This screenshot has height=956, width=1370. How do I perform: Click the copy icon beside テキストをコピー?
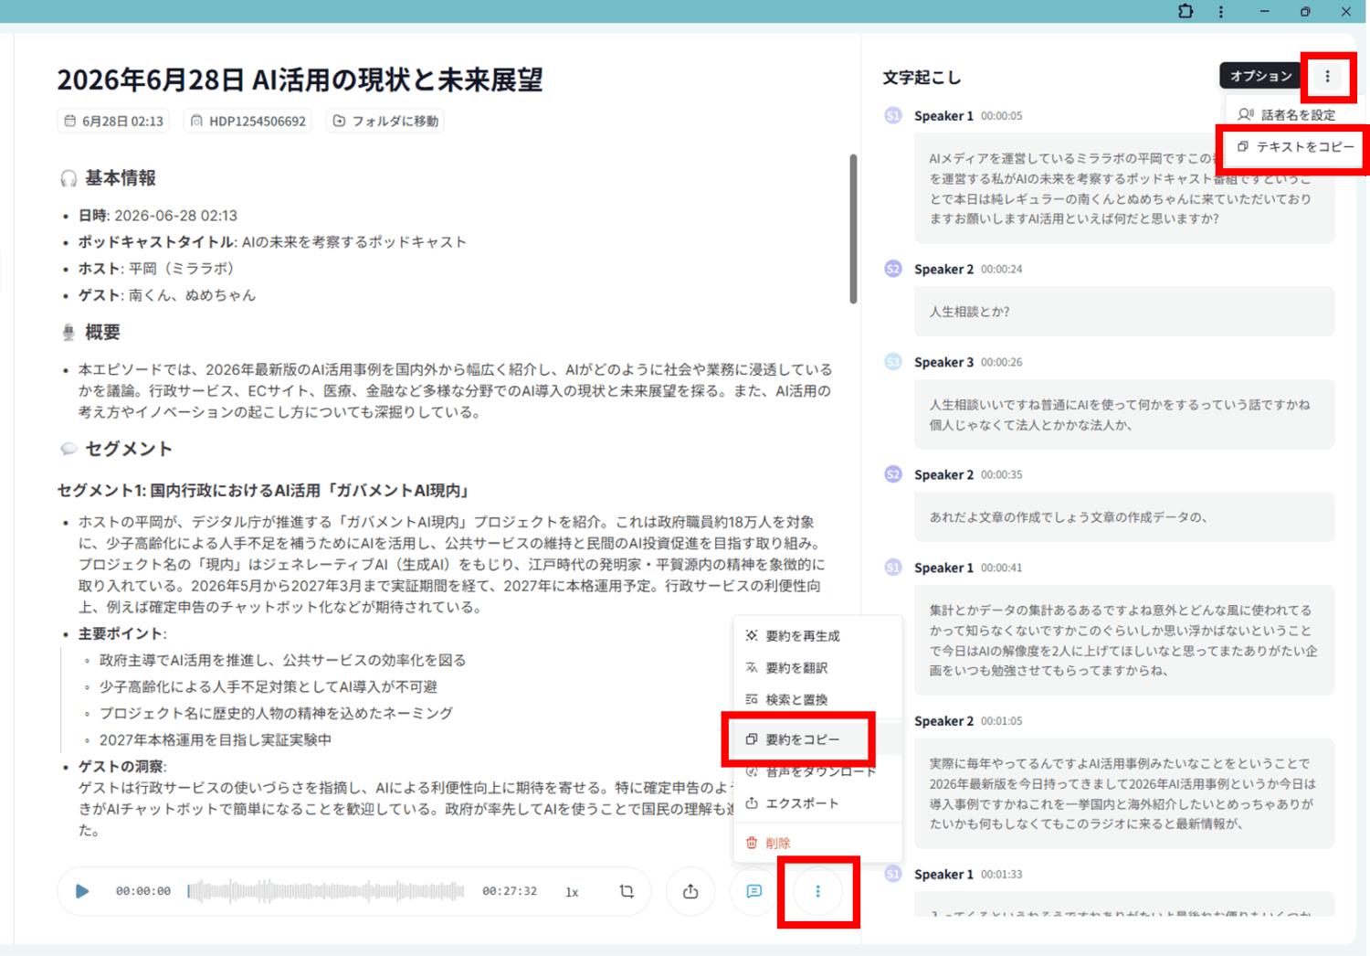point(1243,146)
